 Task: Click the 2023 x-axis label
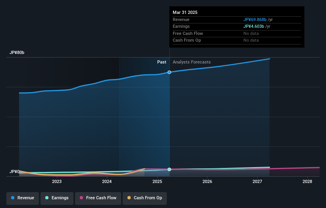click(57, 181)
